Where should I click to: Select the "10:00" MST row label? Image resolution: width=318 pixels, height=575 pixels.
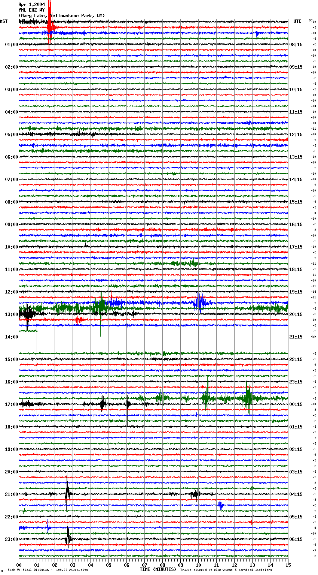[12, 247]
